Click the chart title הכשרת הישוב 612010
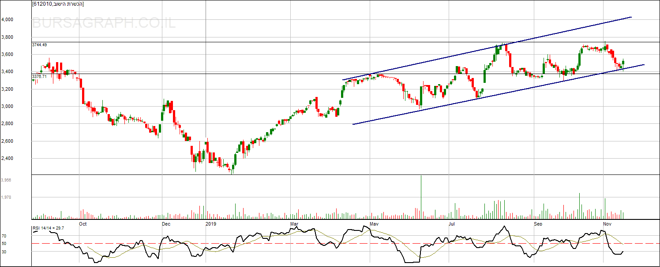 [x=58, y=4]
